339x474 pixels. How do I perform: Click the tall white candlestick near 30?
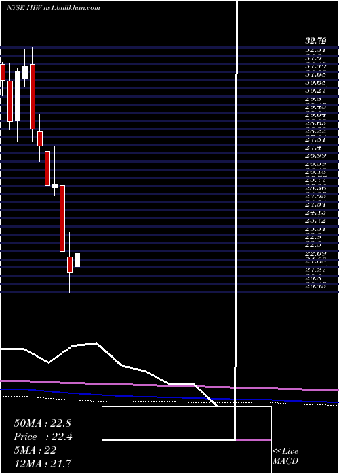(x=18, y=96)
